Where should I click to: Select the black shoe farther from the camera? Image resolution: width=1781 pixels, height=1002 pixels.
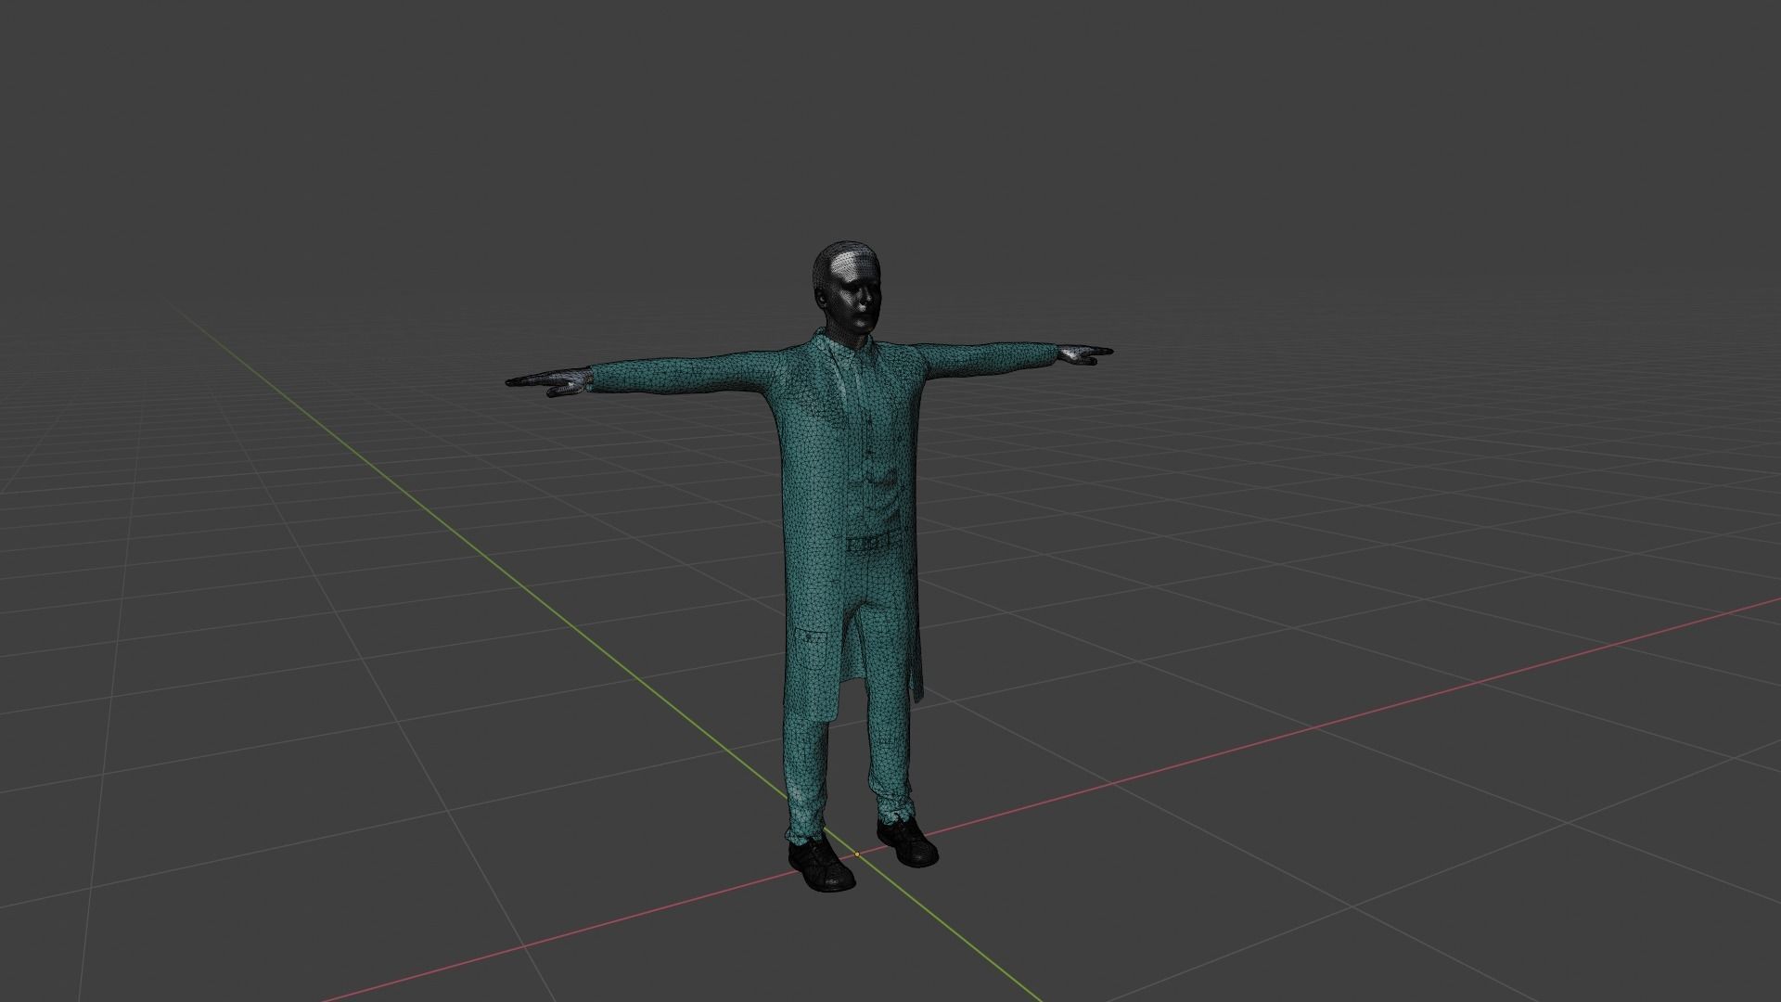(906, 841)
